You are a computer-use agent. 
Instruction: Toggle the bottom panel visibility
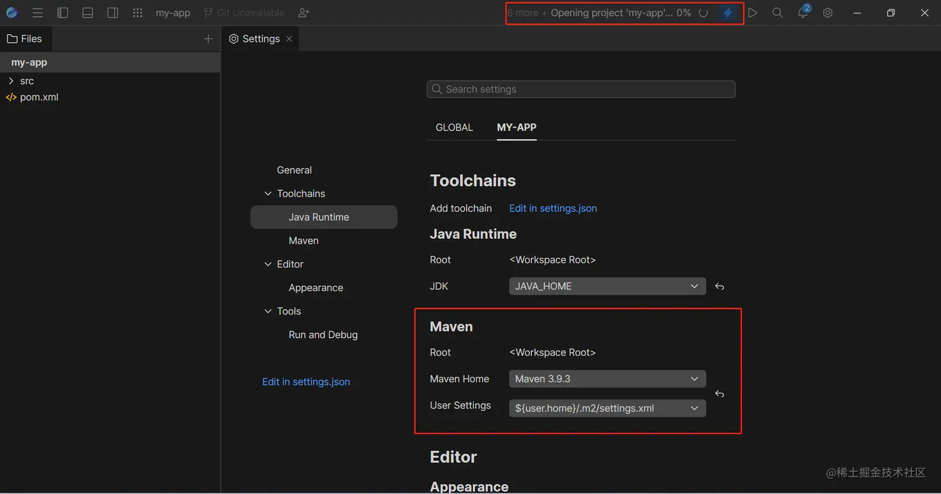(88, 12)
